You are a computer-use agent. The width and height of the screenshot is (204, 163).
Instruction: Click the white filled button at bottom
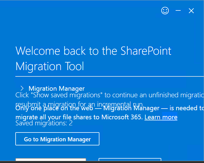tap(51, 160)
